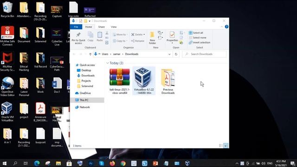This screenshot has width=297, height=167.
Task: Open the Recycle Bin desktop icon
Action: pyautogui.click(x=7, y=9)
